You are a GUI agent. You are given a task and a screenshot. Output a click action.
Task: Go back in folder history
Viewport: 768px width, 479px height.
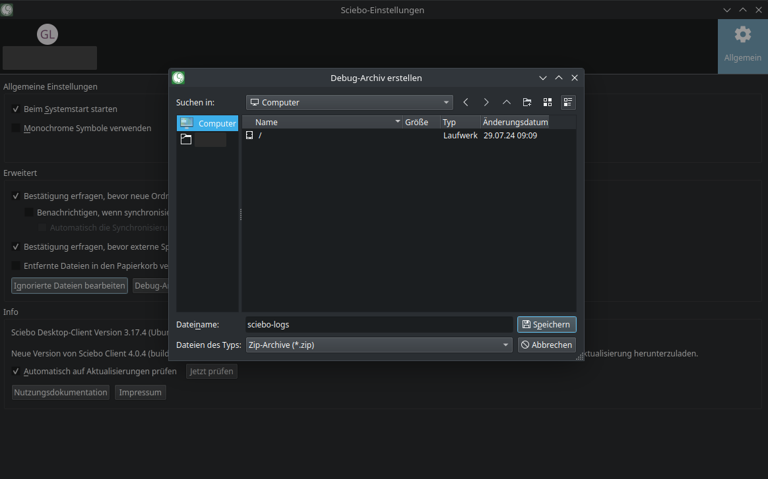tap(466, 102)
